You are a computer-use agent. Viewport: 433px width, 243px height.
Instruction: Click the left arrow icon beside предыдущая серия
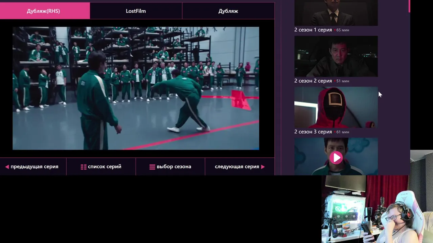pos(7,167)
